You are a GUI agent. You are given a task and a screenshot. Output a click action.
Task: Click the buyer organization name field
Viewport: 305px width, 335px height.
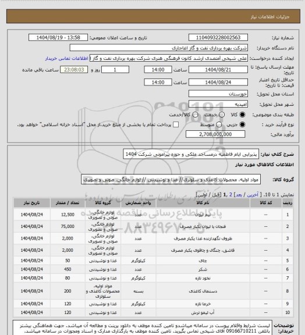coord(159,48)
